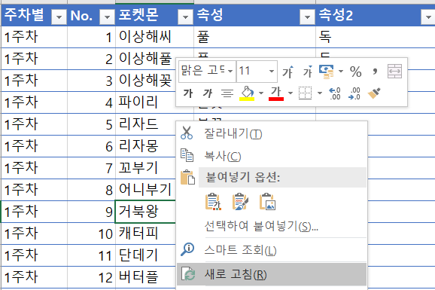Apply the red font color
The width and height of the screenshot is (435, 290).
pyautogui.click(x=276, y=93)
